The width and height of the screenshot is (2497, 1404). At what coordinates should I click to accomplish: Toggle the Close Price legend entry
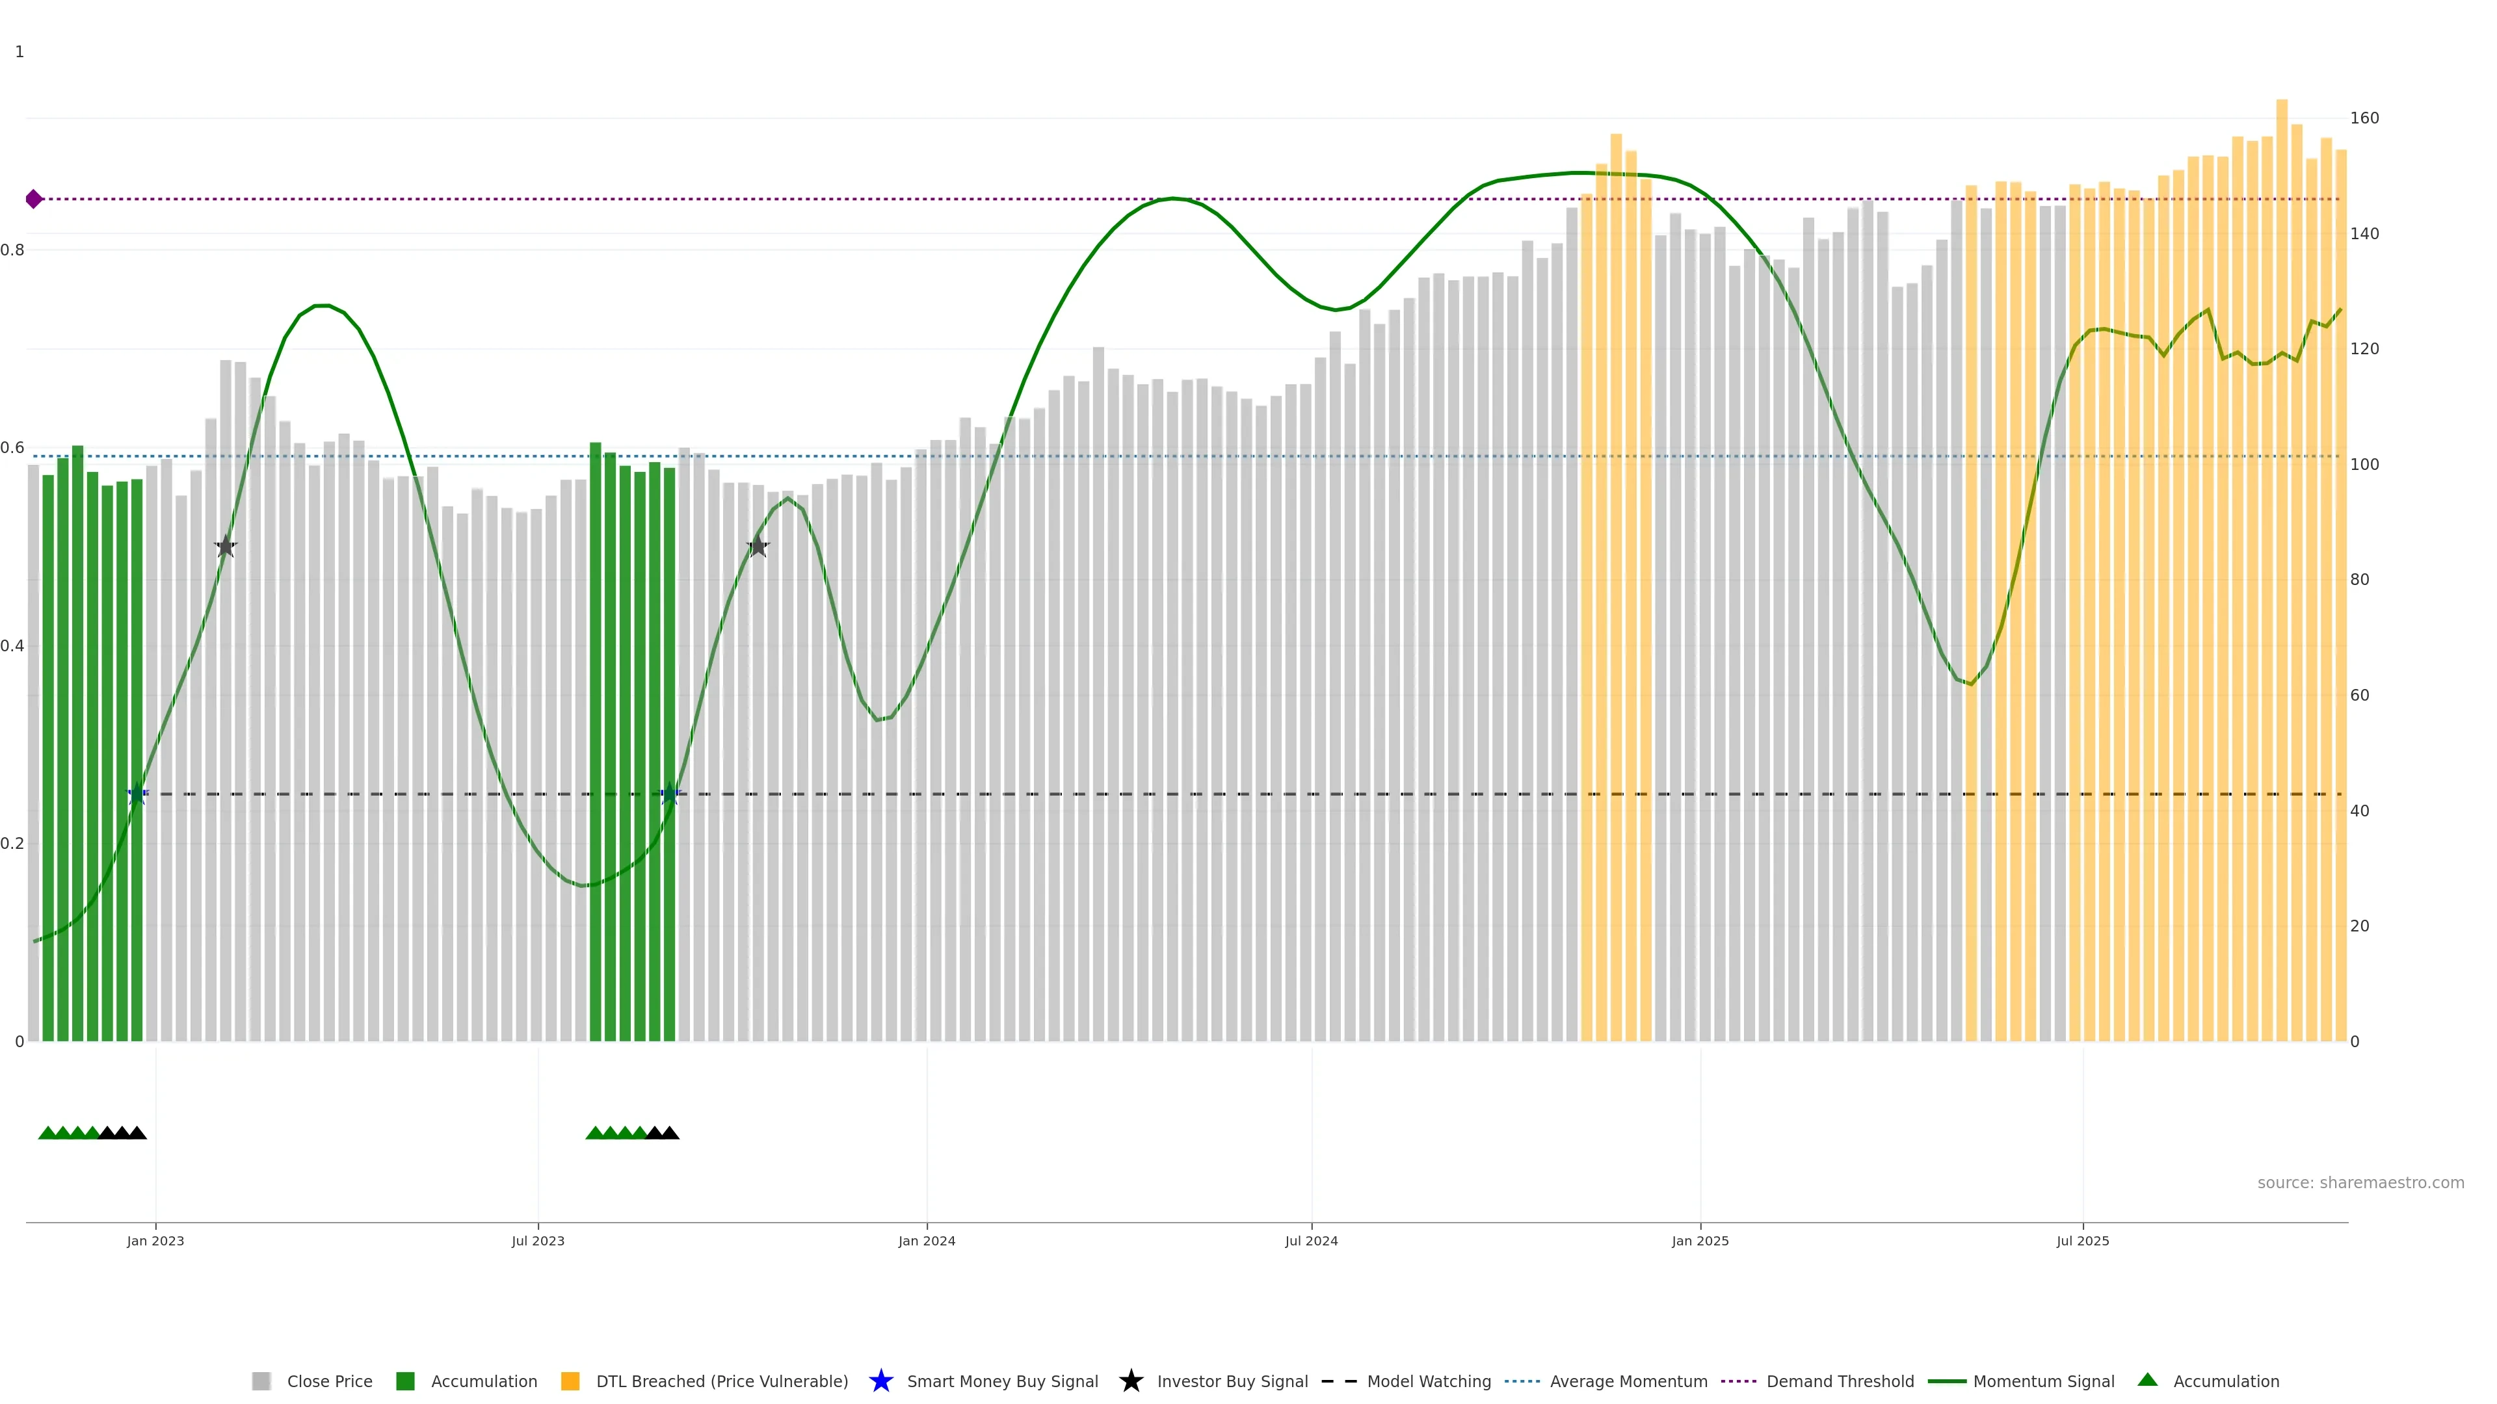coord(328,1382)
